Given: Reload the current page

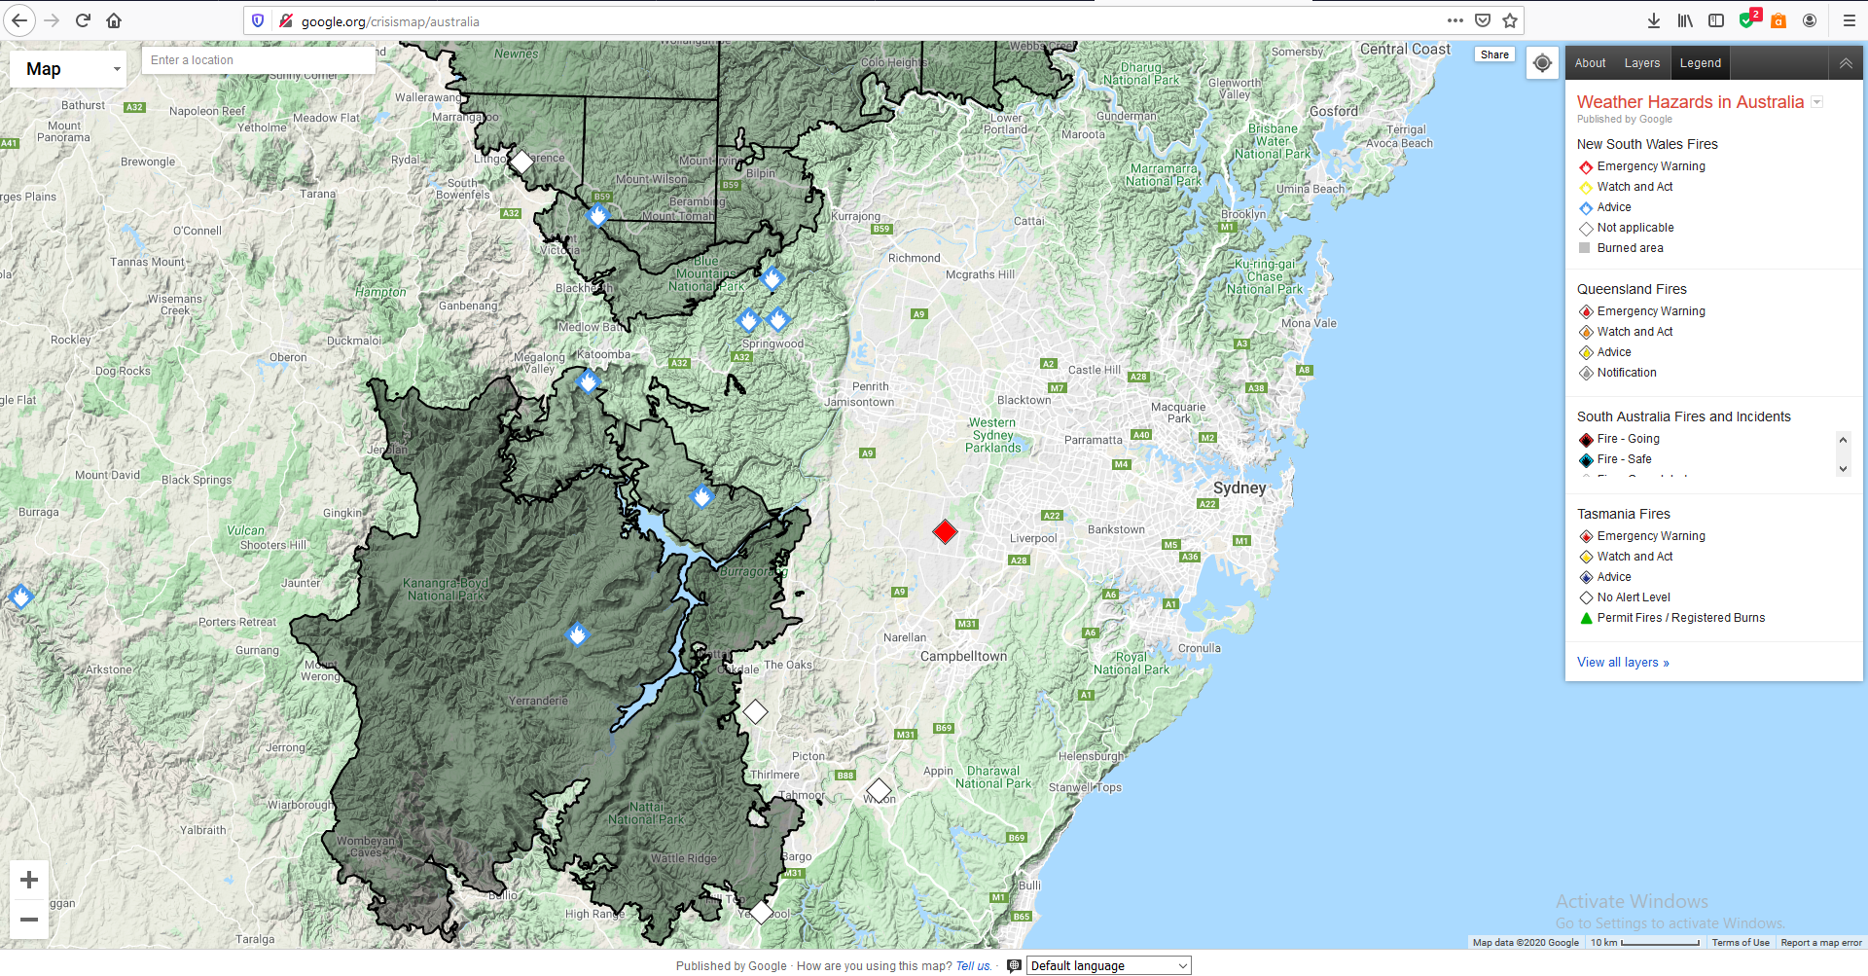Looking at the screenshot, I should coord(83,20).
